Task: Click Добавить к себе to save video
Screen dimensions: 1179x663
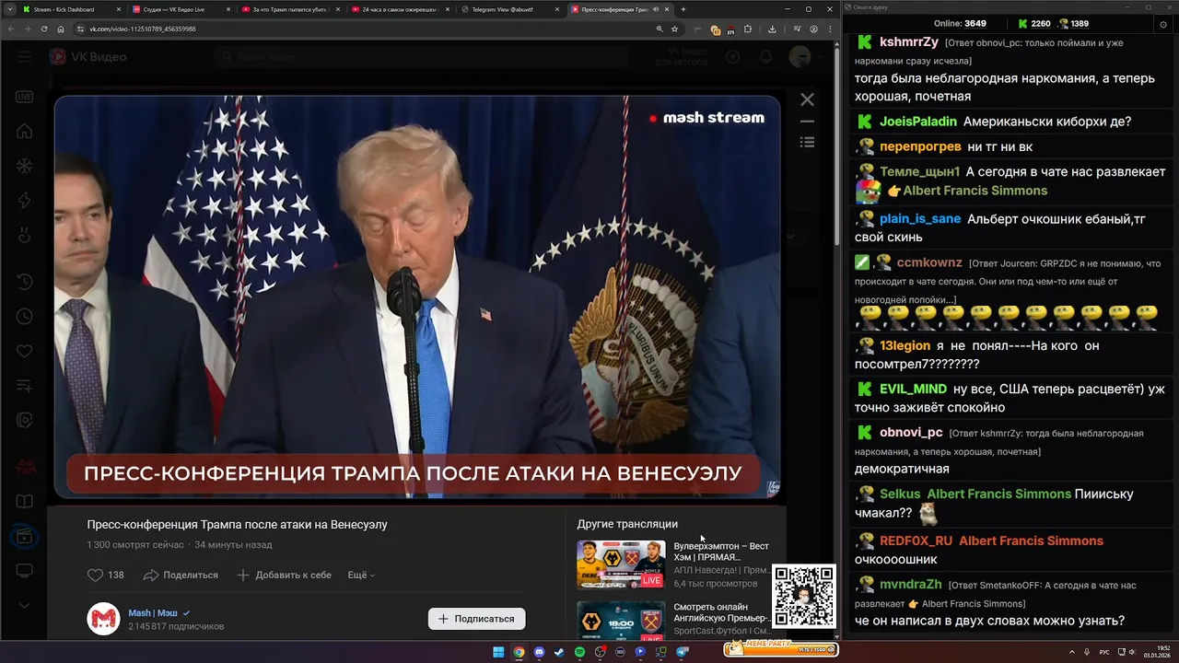Action: pyautogui.click(x=284, y=575)
